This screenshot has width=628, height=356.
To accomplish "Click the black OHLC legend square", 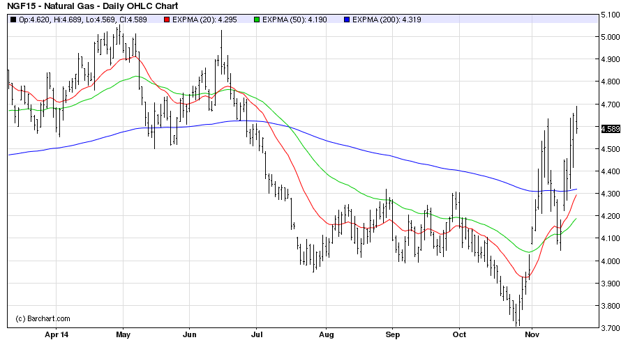I will tap(13, 20).
